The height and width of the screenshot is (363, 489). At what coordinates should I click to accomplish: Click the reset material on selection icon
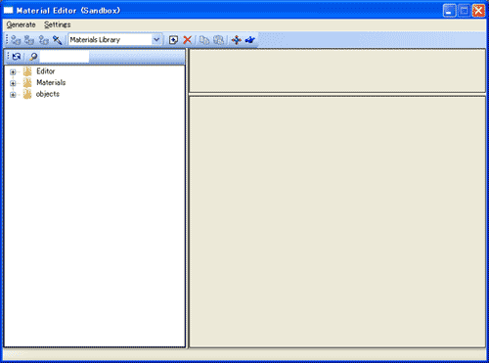pos(29,40)
